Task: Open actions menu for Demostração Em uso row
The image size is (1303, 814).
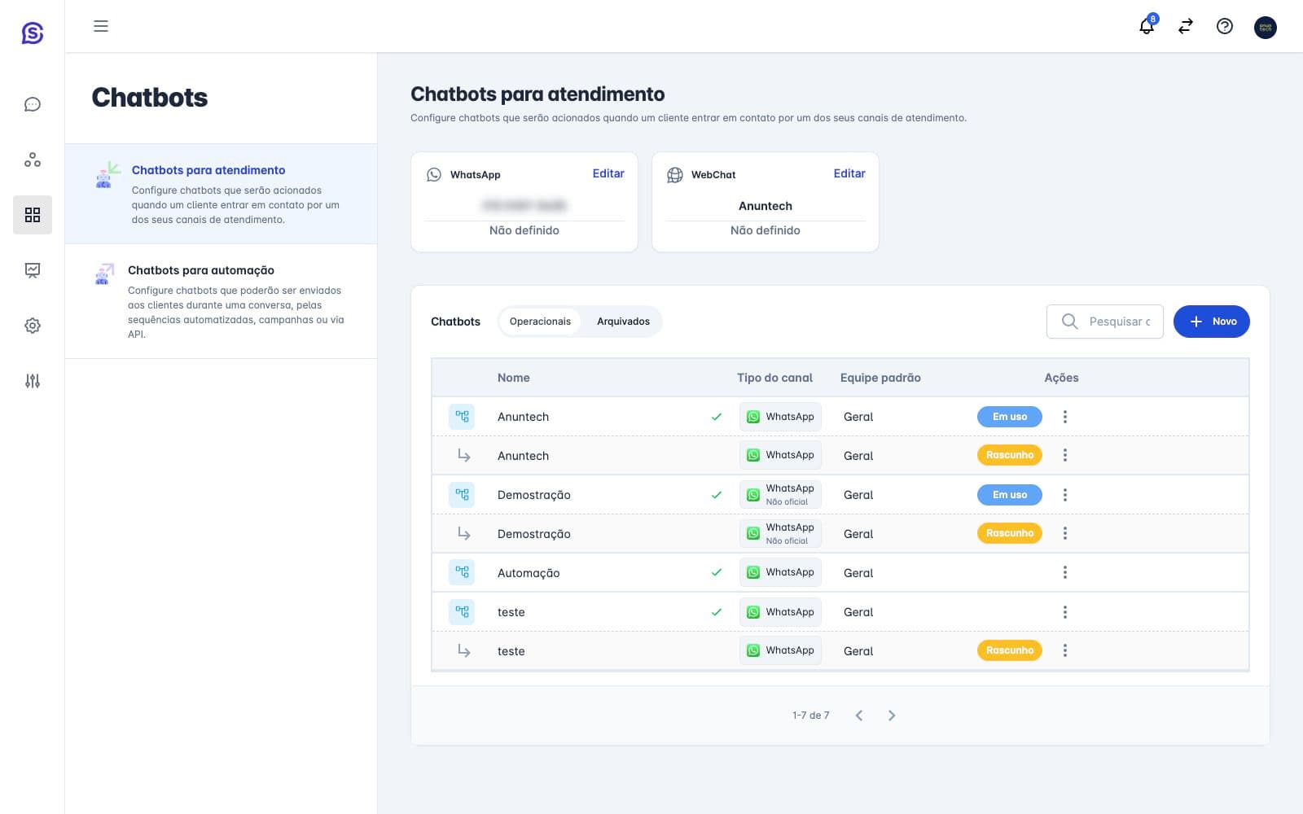Action: (1064, 495)
